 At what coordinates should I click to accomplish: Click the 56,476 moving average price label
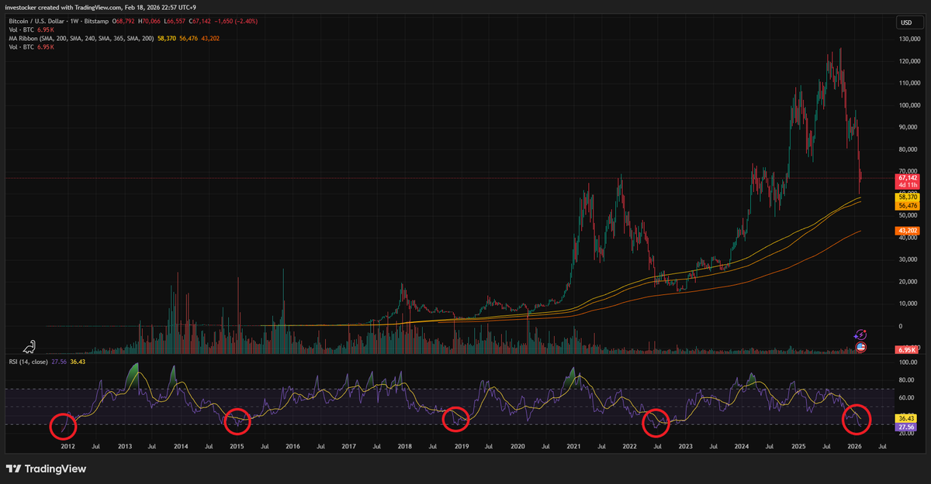[x=908, y=205]
